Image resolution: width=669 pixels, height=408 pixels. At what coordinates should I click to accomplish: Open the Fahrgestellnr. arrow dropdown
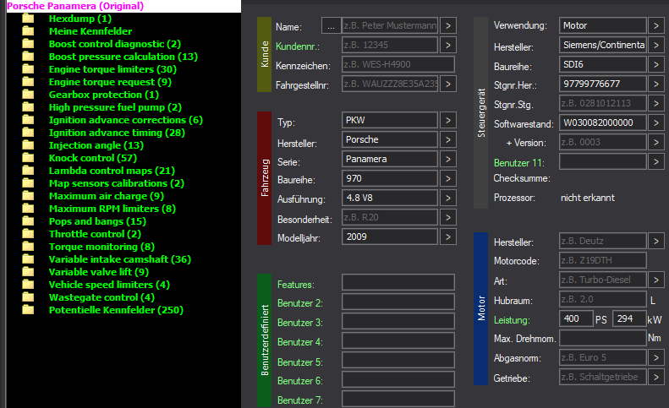pos(448,84)
